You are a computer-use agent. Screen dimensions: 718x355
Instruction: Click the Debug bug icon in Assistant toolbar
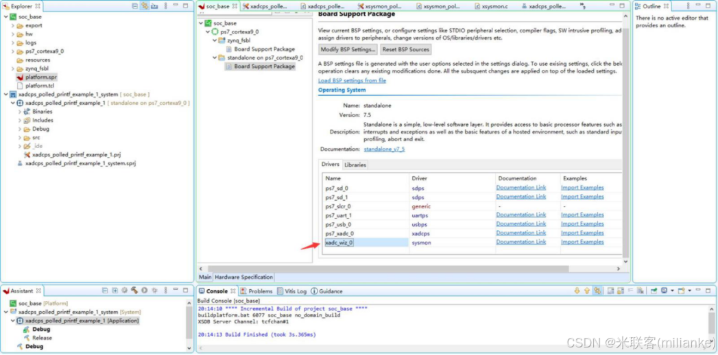pos(155,291)
